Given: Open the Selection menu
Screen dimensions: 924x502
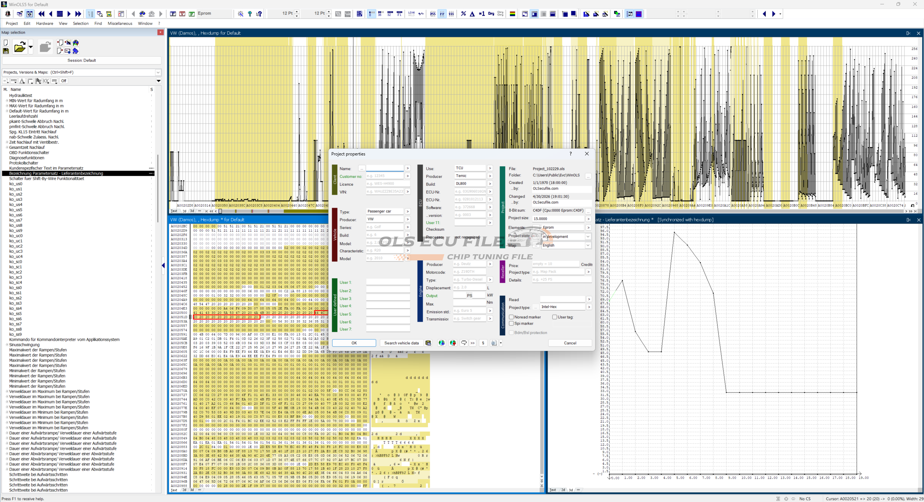Looking at the screenshot, I should pos(81,23).
